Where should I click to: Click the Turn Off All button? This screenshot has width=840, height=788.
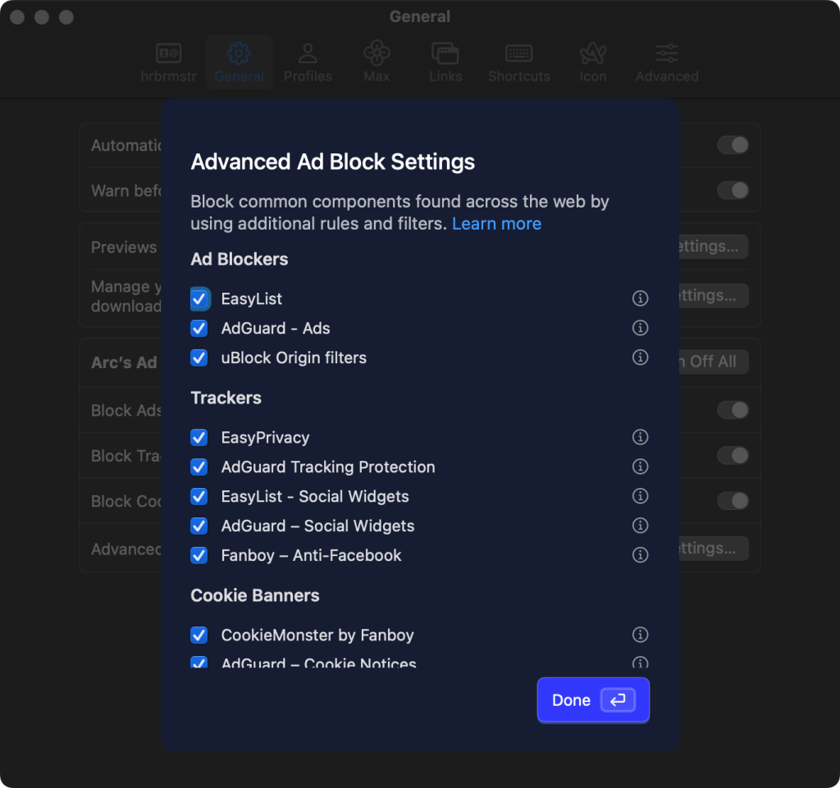[x=712, y=362]
